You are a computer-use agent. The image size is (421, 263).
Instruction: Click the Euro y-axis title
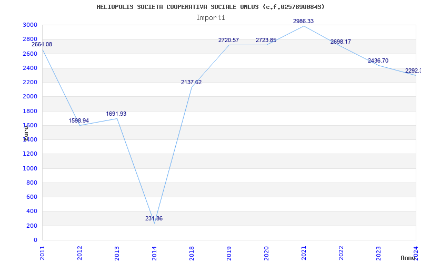point(25,133)
